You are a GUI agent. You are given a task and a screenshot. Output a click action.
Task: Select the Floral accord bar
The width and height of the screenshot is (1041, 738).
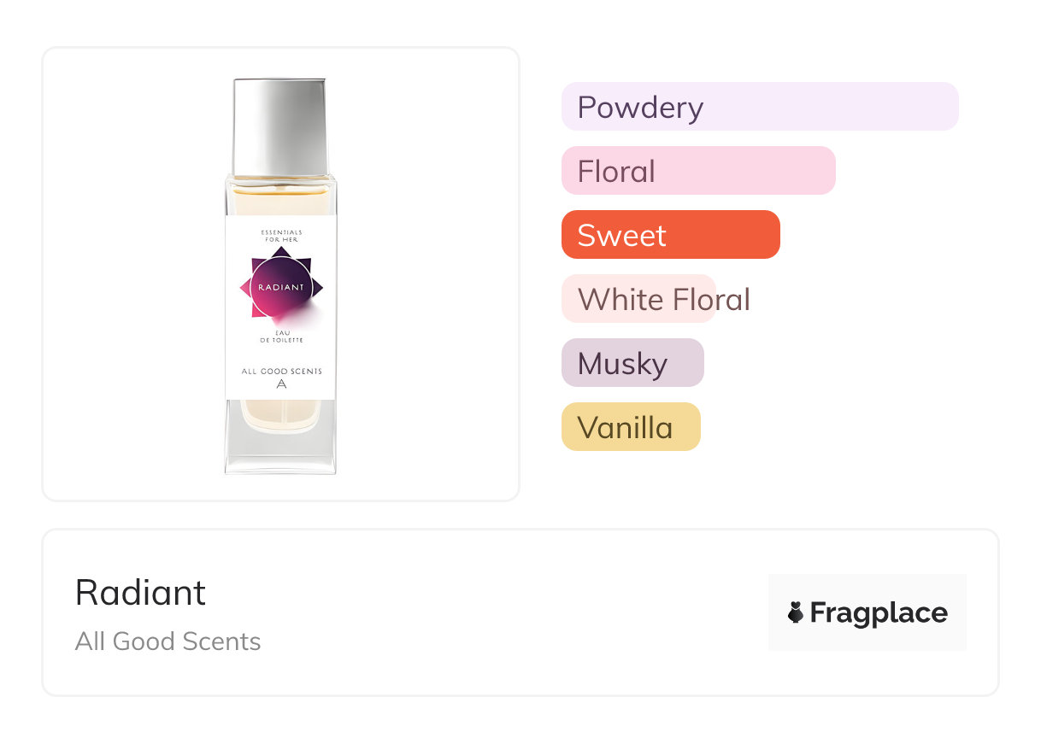697,171
